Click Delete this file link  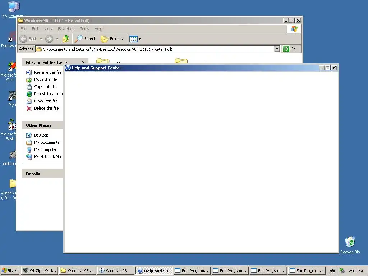point(46,108)
